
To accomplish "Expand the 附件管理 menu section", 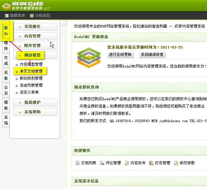I will pos(35,46).
